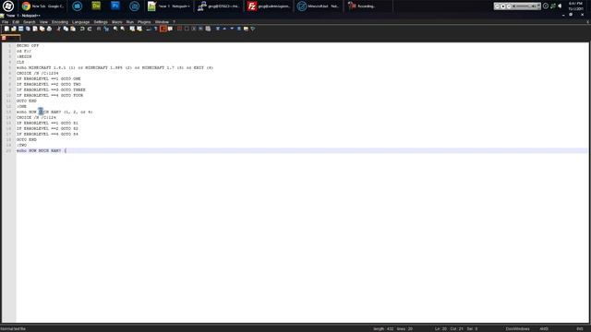591x332 pixels.
Task: Select the 'new 1' document tab
Action: (10, 38)
